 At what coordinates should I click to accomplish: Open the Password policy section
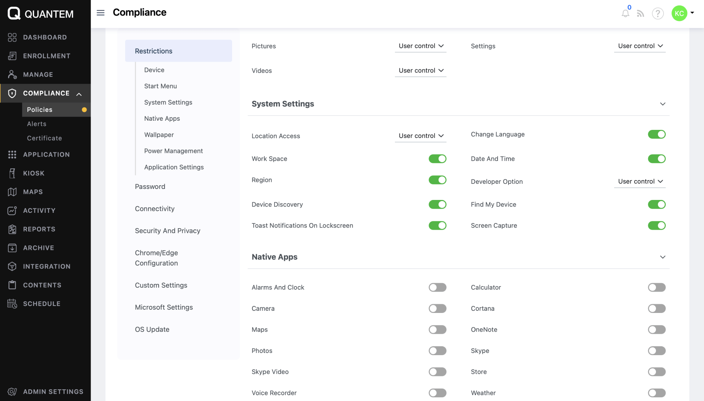pos(150,187)
